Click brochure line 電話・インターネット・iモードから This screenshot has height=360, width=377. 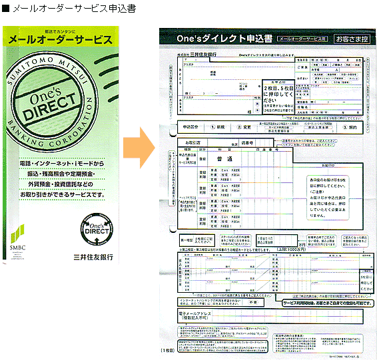pos(62,164)
